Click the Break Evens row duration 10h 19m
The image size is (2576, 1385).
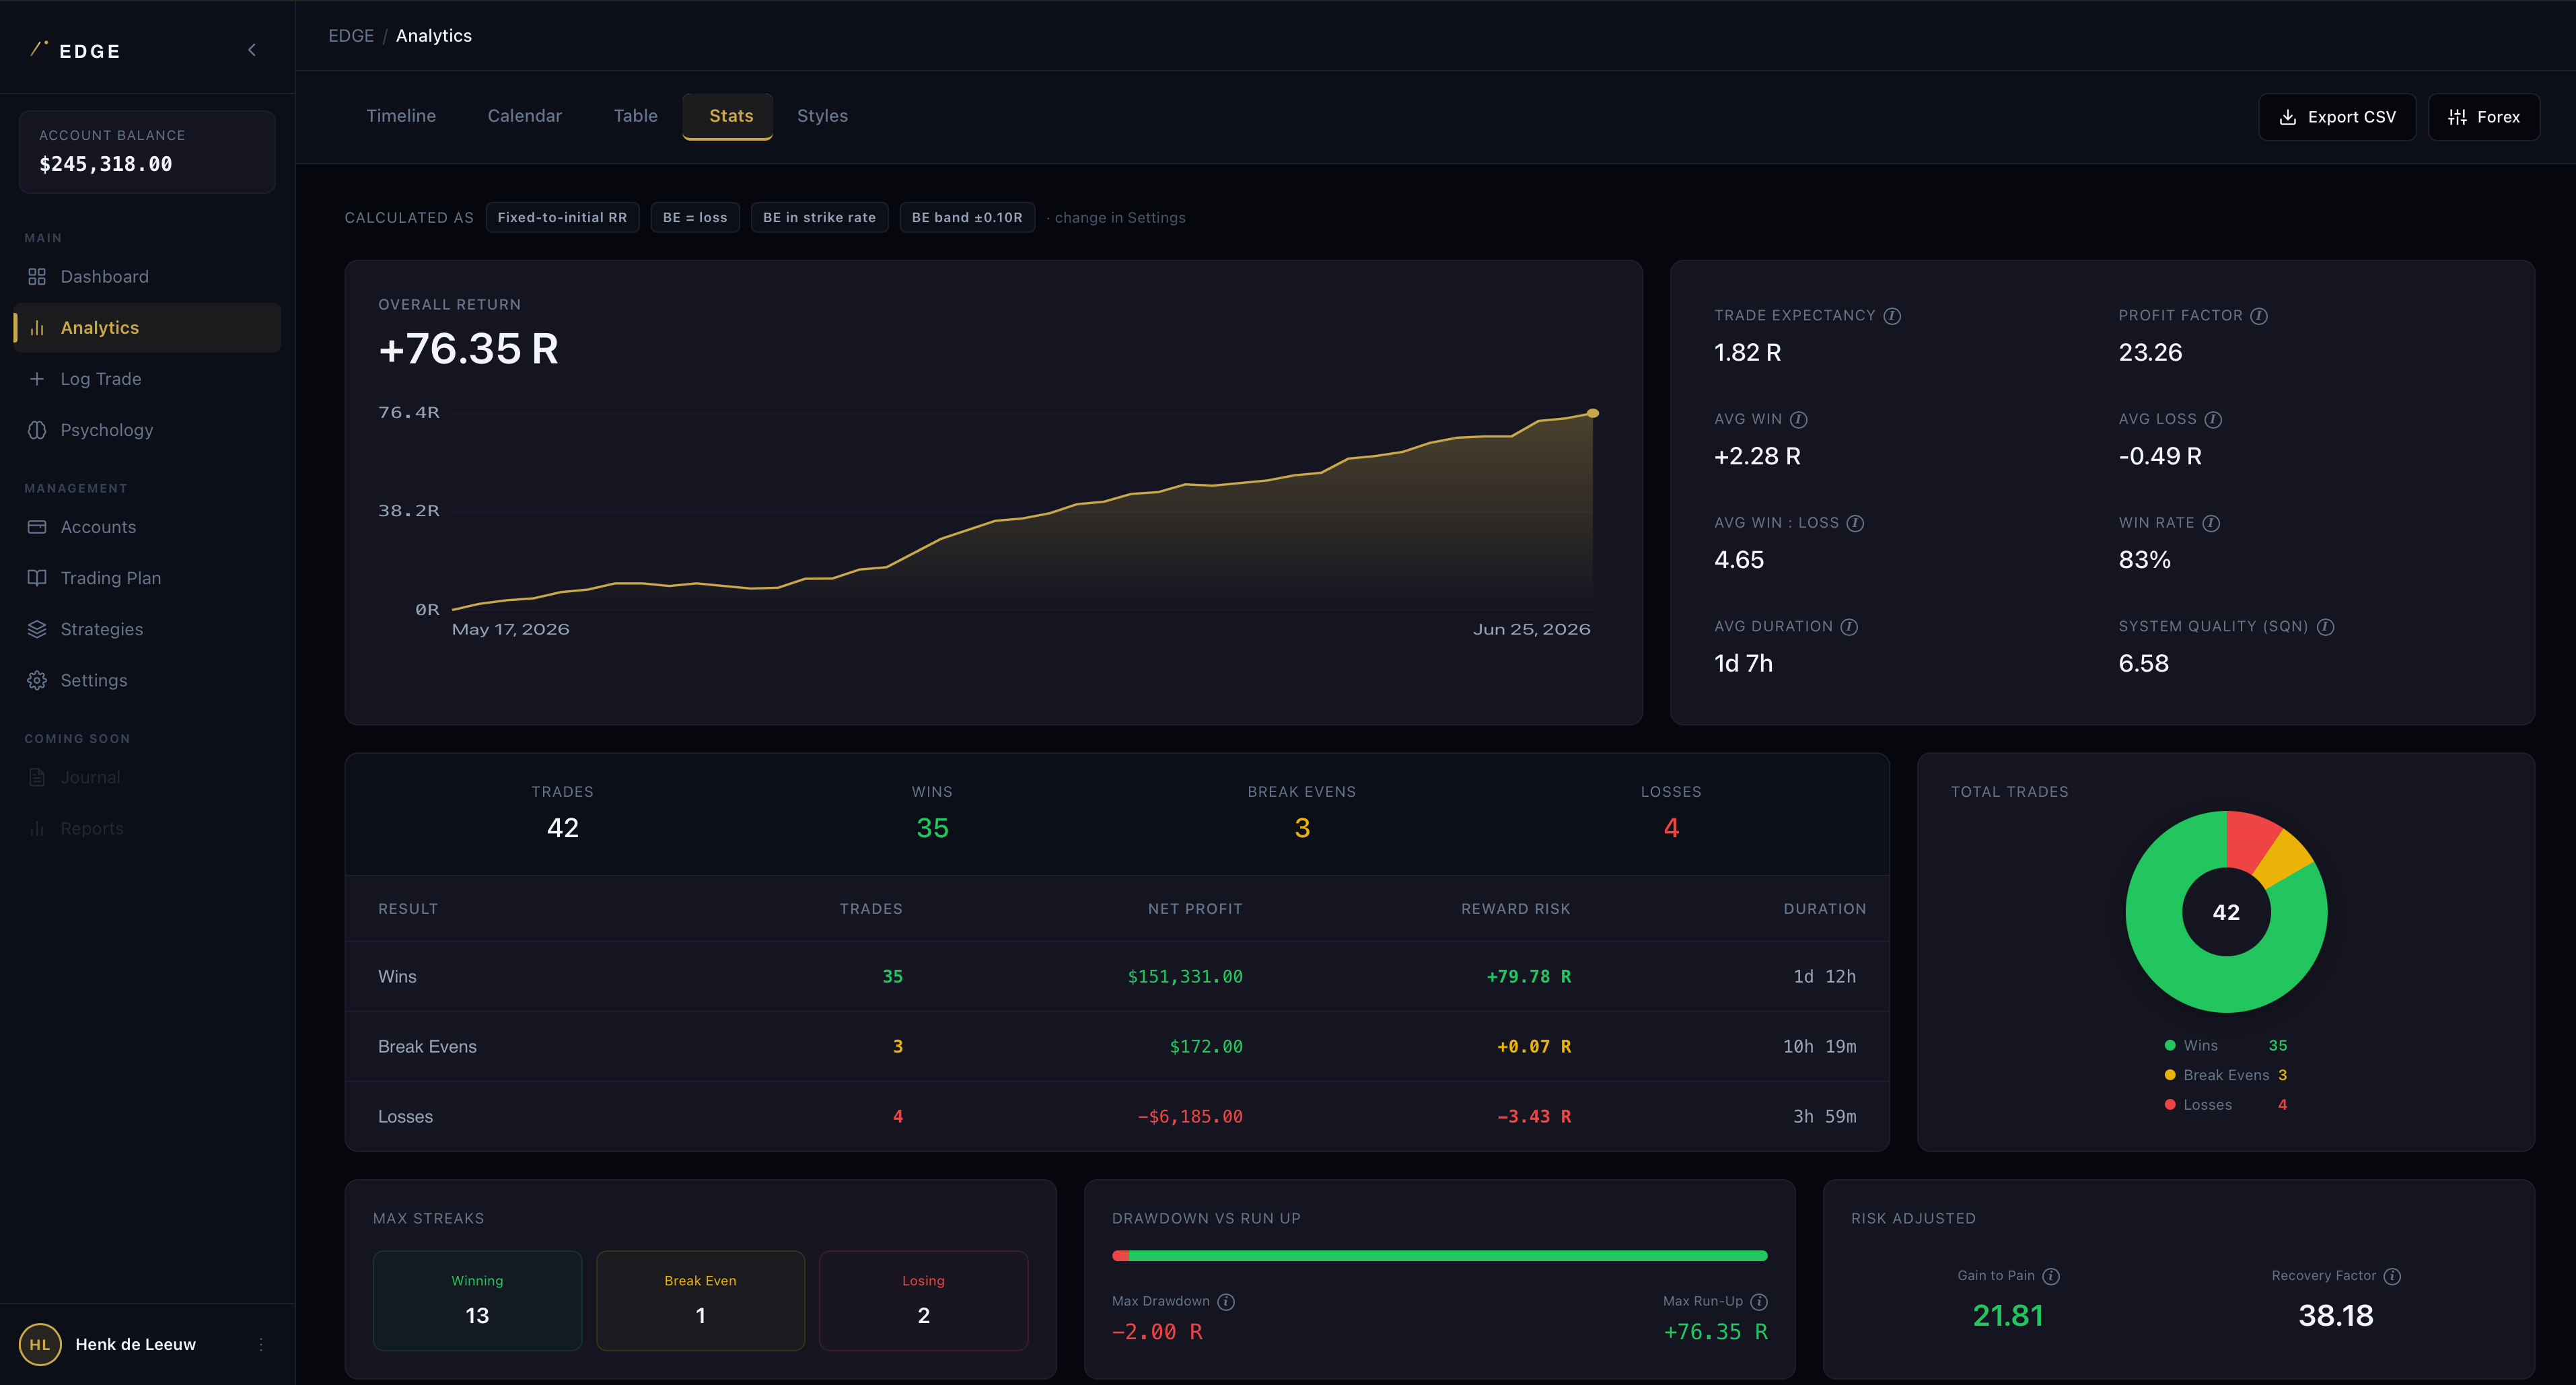pyautogui.click(x=1819, y=1047)
